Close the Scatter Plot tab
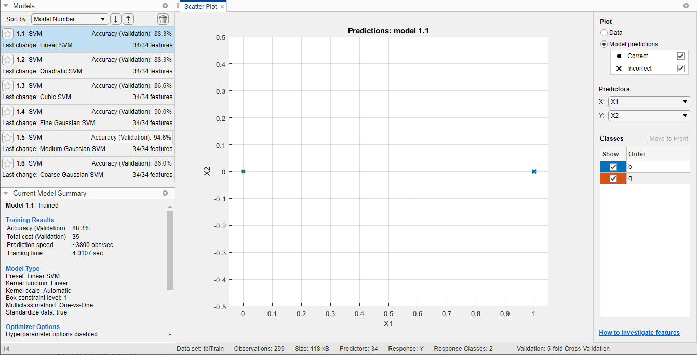 [222, 6]
